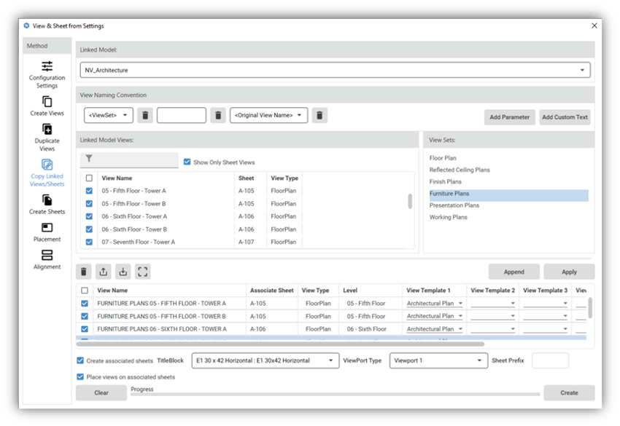Select the Create Views icon

[47, 101]
